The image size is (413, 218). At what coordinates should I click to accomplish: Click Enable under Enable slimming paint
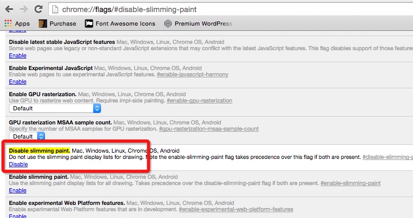coord(18,190)
